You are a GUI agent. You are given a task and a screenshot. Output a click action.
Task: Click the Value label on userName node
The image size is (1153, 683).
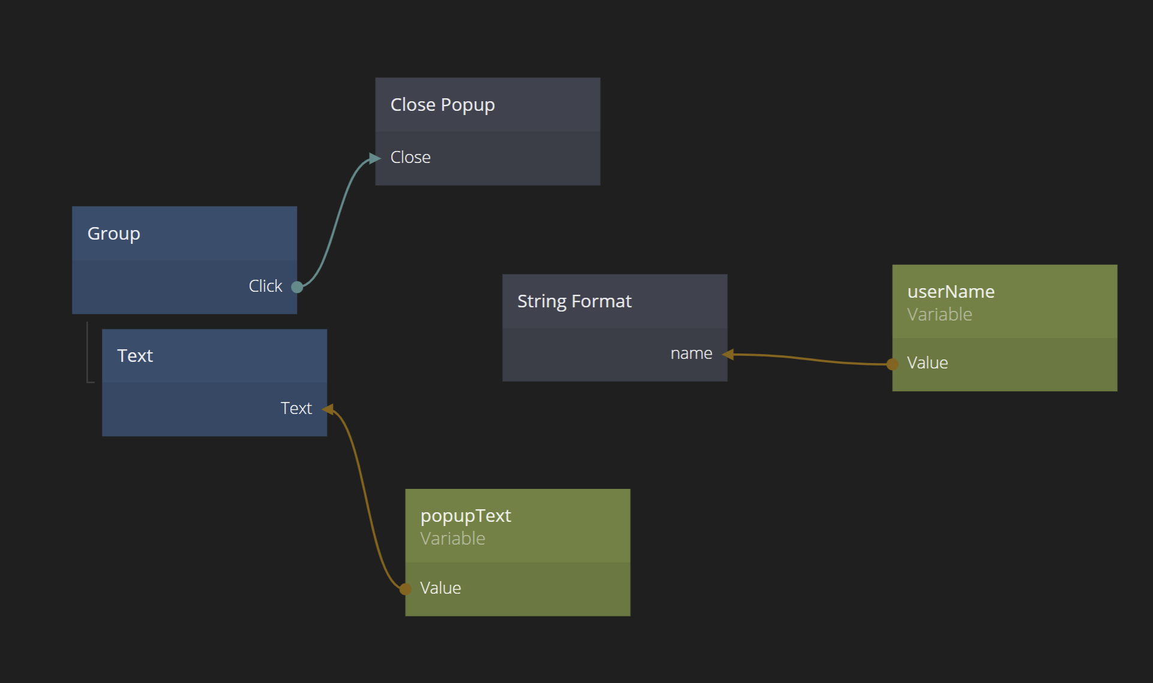coord(927,363)
